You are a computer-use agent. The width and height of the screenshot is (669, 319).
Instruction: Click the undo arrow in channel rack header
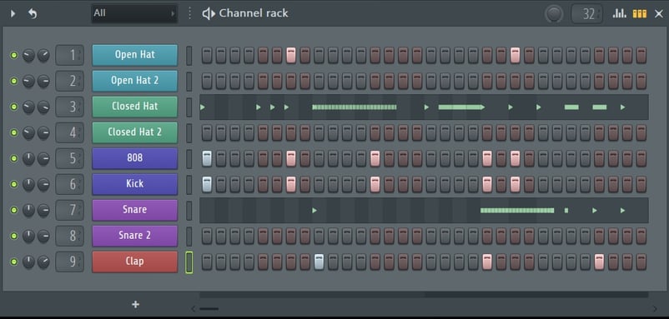[33, 13]
